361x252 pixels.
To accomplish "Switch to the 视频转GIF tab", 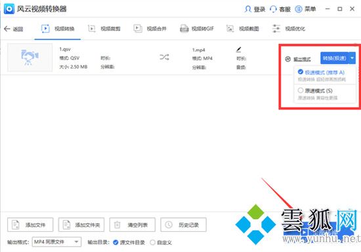I will tap(197, 29).
